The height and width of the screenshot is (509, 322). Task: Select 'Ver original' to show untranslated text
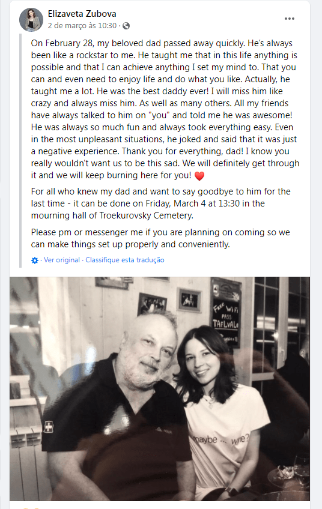(62, 260)
